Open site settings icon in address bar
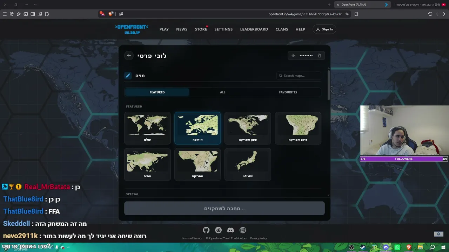The height and width of the screenshot is (252, 449). 347,14
